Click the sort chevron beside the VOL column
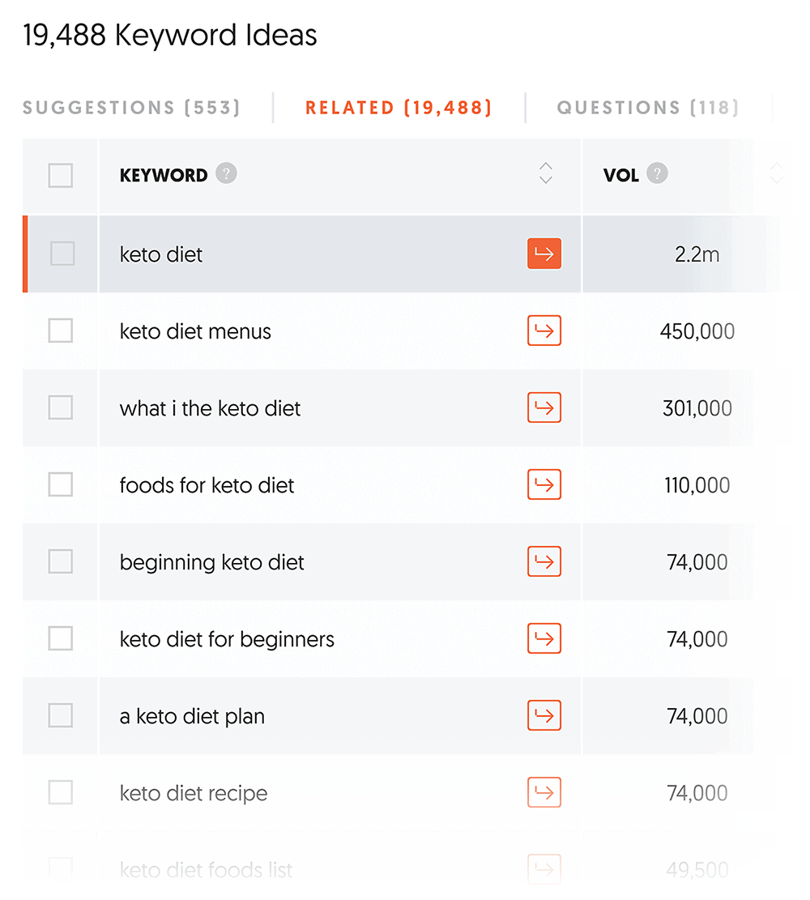This screenshot has height=900, width=810. coord(777,173)
